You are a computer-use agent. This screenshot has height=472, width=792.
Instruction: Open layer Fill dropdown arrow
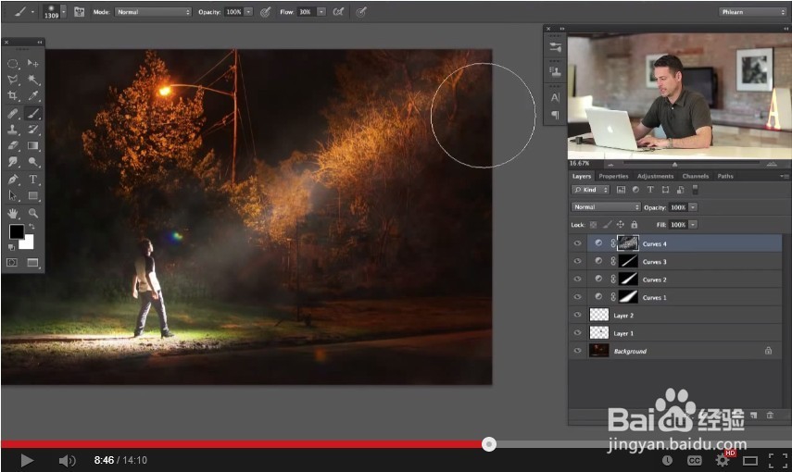pyautogui.click(x=693, y=225)
